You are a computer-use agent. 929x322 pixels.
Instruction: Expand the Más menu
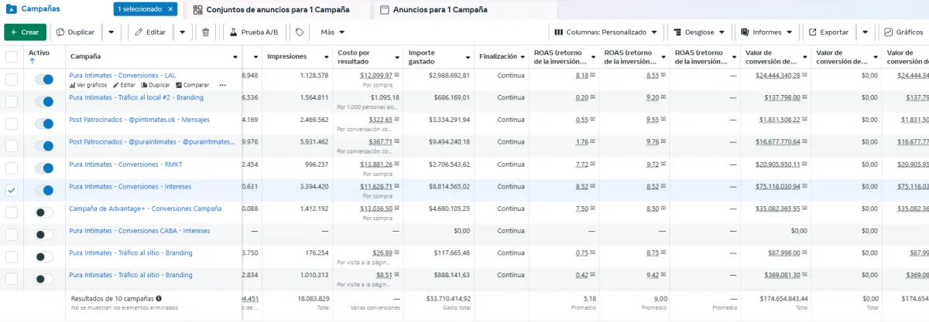tap(332, 32)
